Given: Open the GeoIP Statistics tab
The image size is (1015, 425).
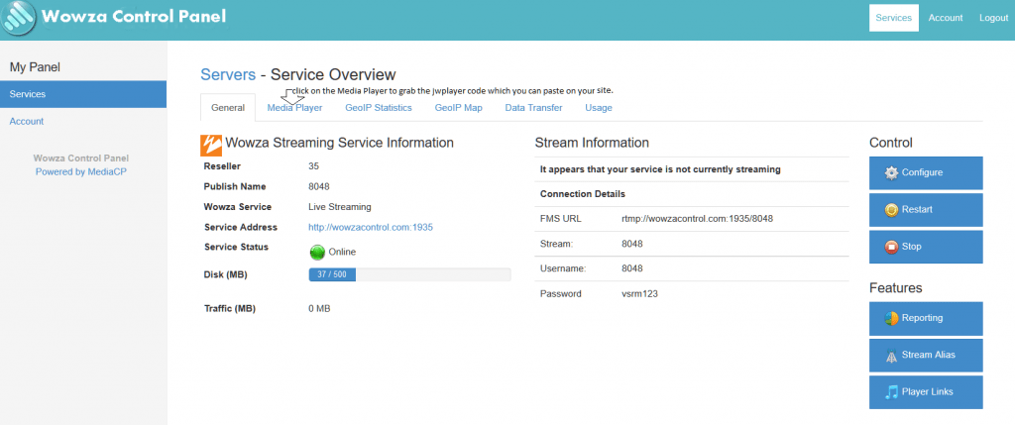Looking at the screenshot, I should coord(379,108).
